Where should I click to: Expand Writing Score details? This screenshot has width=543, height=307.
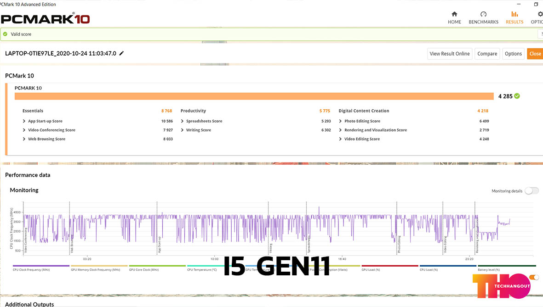[182, 130]
